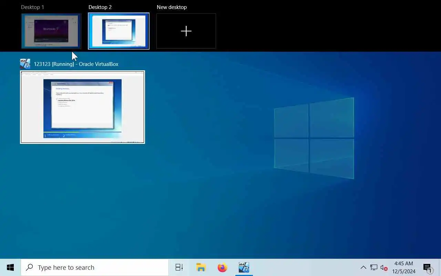Launch Firefox from the taskbar
Viewport: 441px width, 276px height.
tap(223, 267)
